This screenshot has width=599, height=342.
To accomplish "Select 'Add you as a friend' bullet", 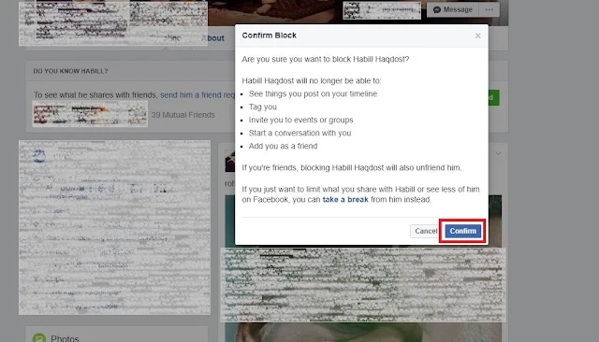I will coord(283,146).
